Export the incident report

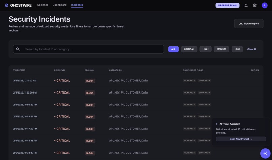click(x=248, y=24)
